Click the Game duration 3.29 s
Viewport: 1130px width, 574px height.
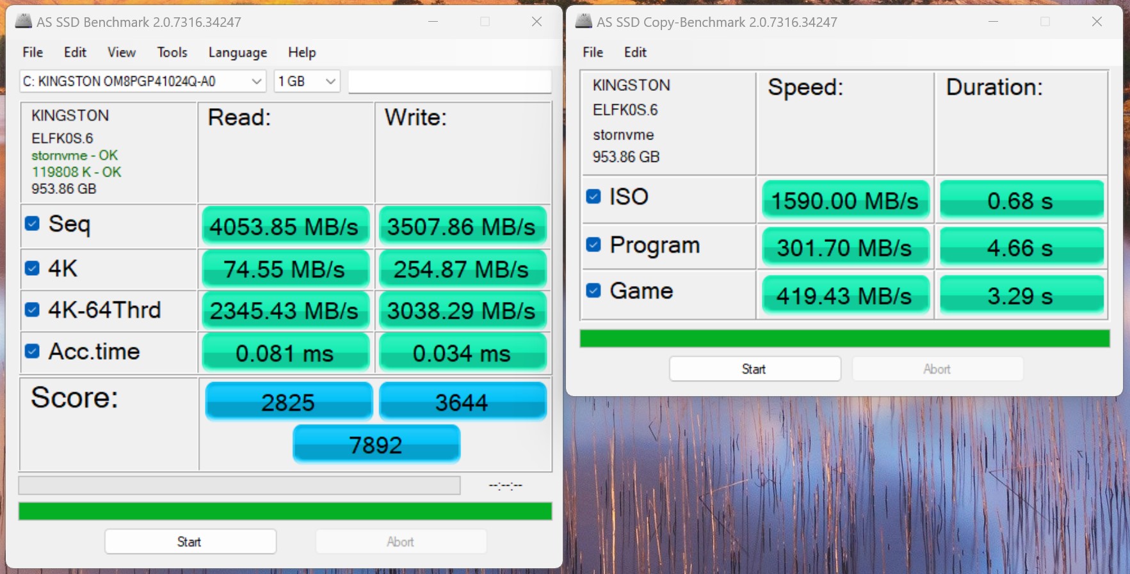coord(1022,295)
